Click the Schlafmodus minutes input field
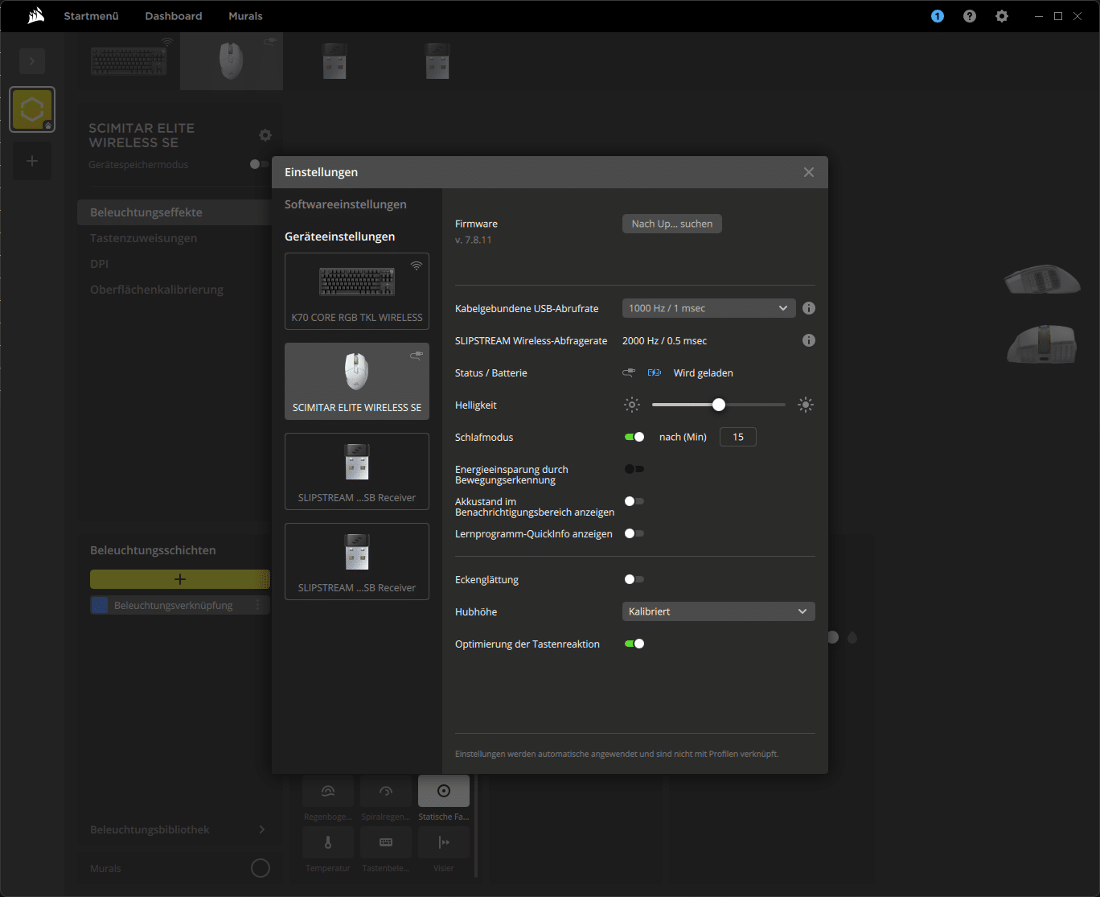The image size is (1100, 897). [737, 437]
